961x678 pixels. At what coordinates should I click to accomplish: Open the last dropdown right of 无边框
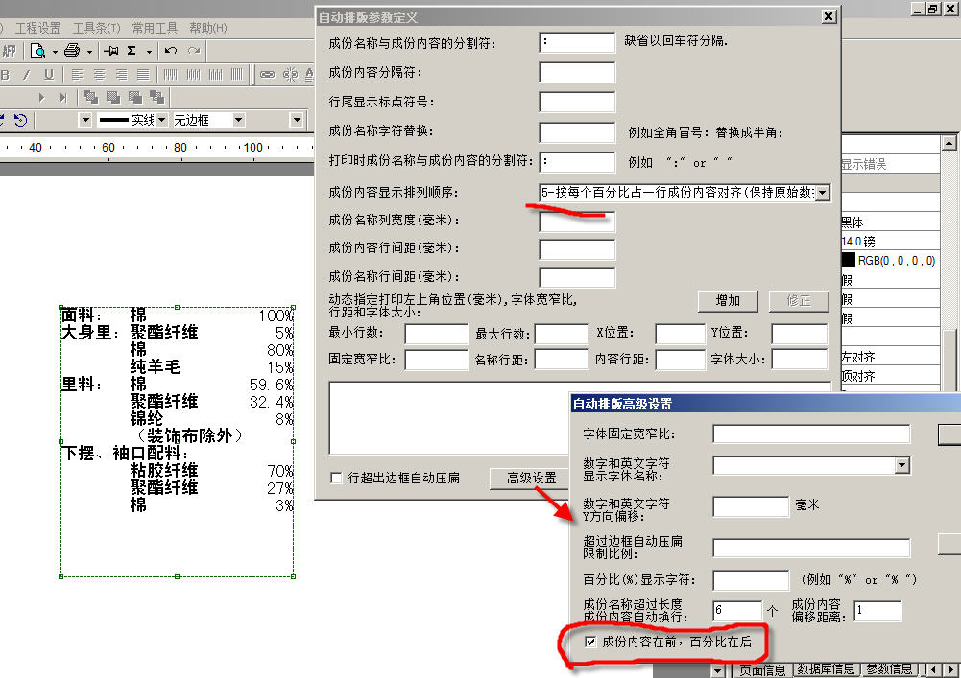(x=297, y=120)
